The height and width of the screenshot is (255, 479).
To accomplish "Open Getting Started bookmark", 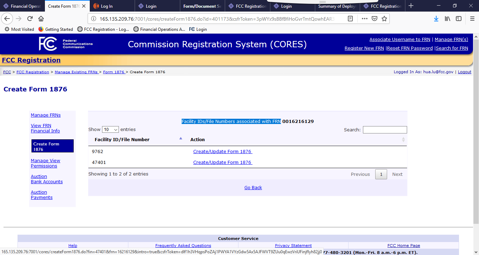I will tap(55, 29).
